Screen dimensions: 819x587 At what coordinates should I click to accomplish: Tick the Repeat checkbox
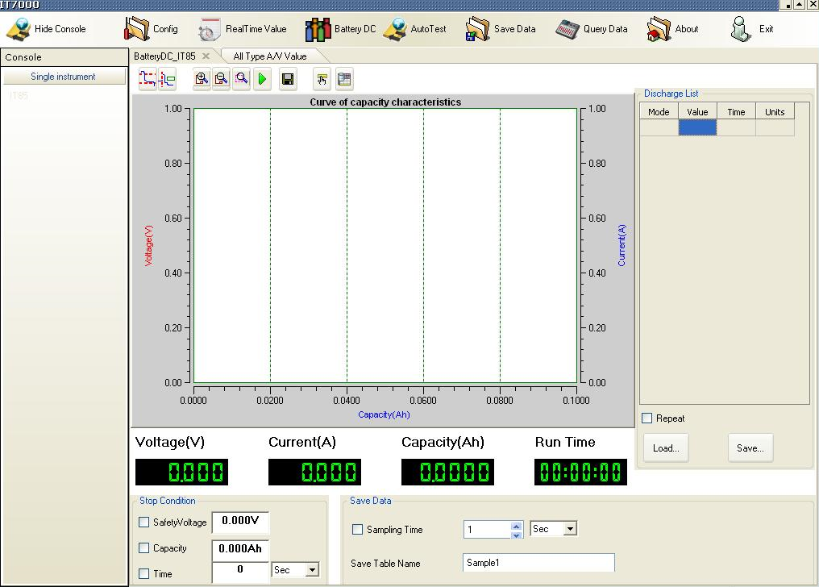coord(646,418)
